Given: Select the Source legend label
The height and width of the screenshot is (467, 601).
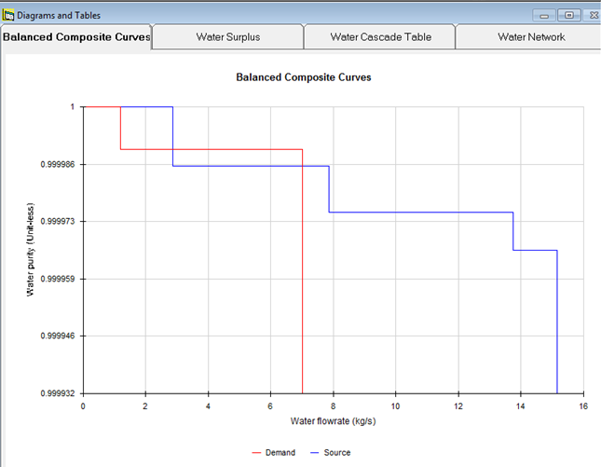Looking at the screenshot, I should coord(336,453).
